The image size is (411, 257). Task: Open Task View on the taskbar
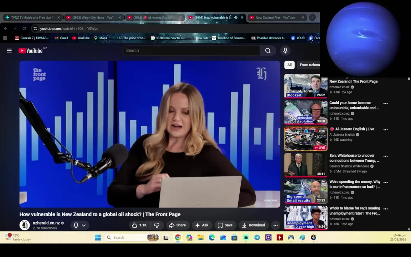point(166,238)
